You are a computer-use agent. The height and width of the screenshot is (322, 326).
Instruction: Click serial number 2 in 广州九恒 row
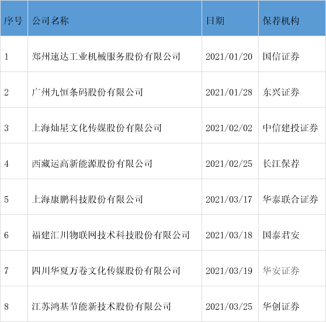pyautogui.click(x=6, y=93)
